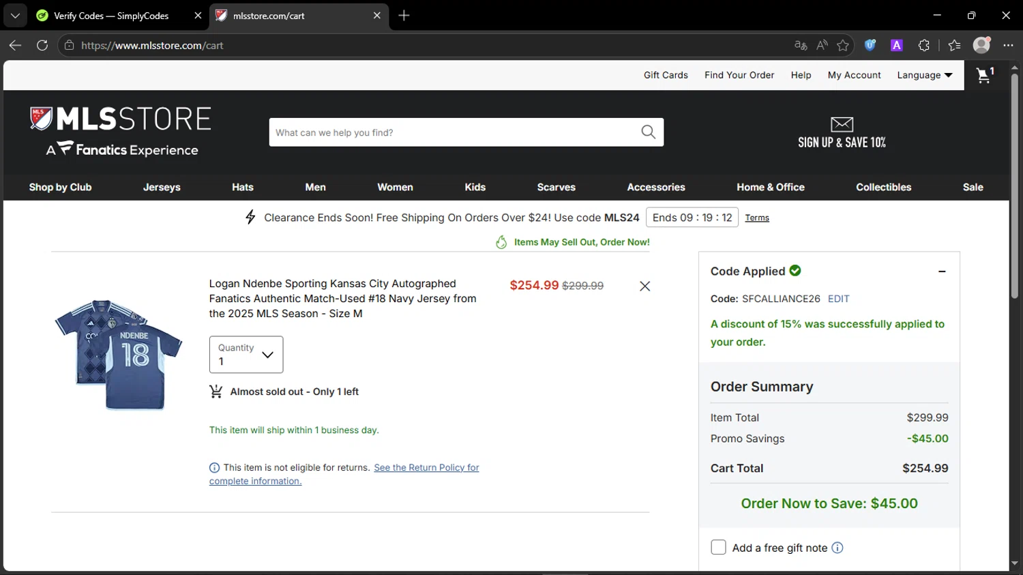Image resolution: width=1023 pixels, height=575 pixels.
Task: Open the Sale menu
Action: 973,187
